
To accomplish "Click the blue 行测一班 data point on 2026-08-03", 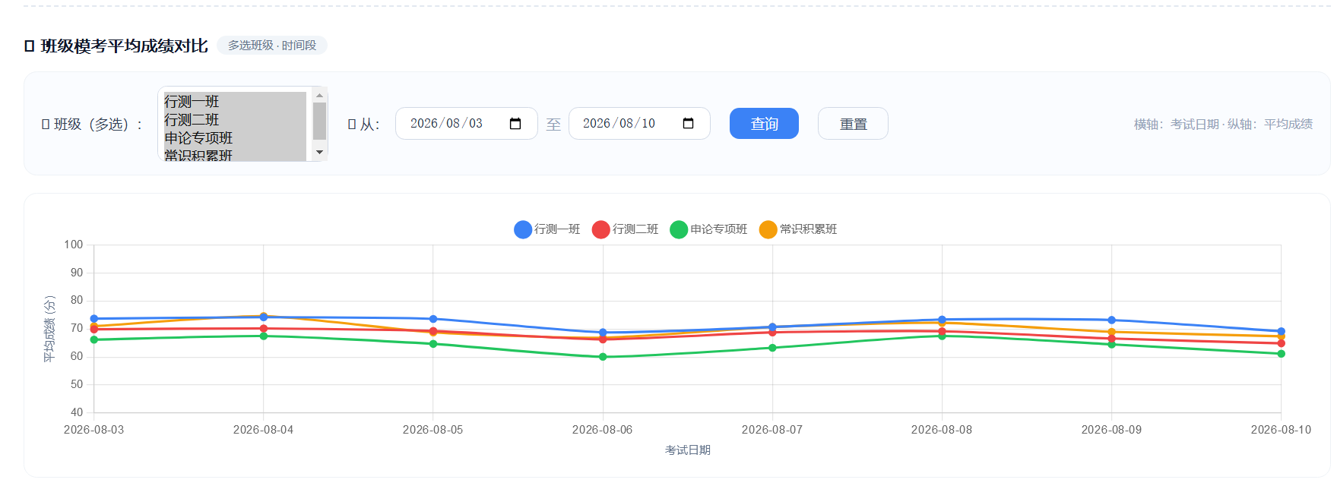I will point(94,319).
